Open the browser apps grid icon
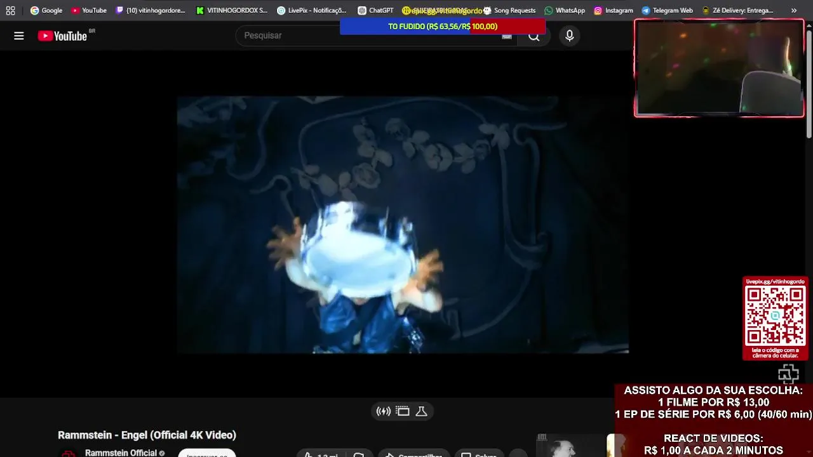Screen dimensions: 813x457 10,10
